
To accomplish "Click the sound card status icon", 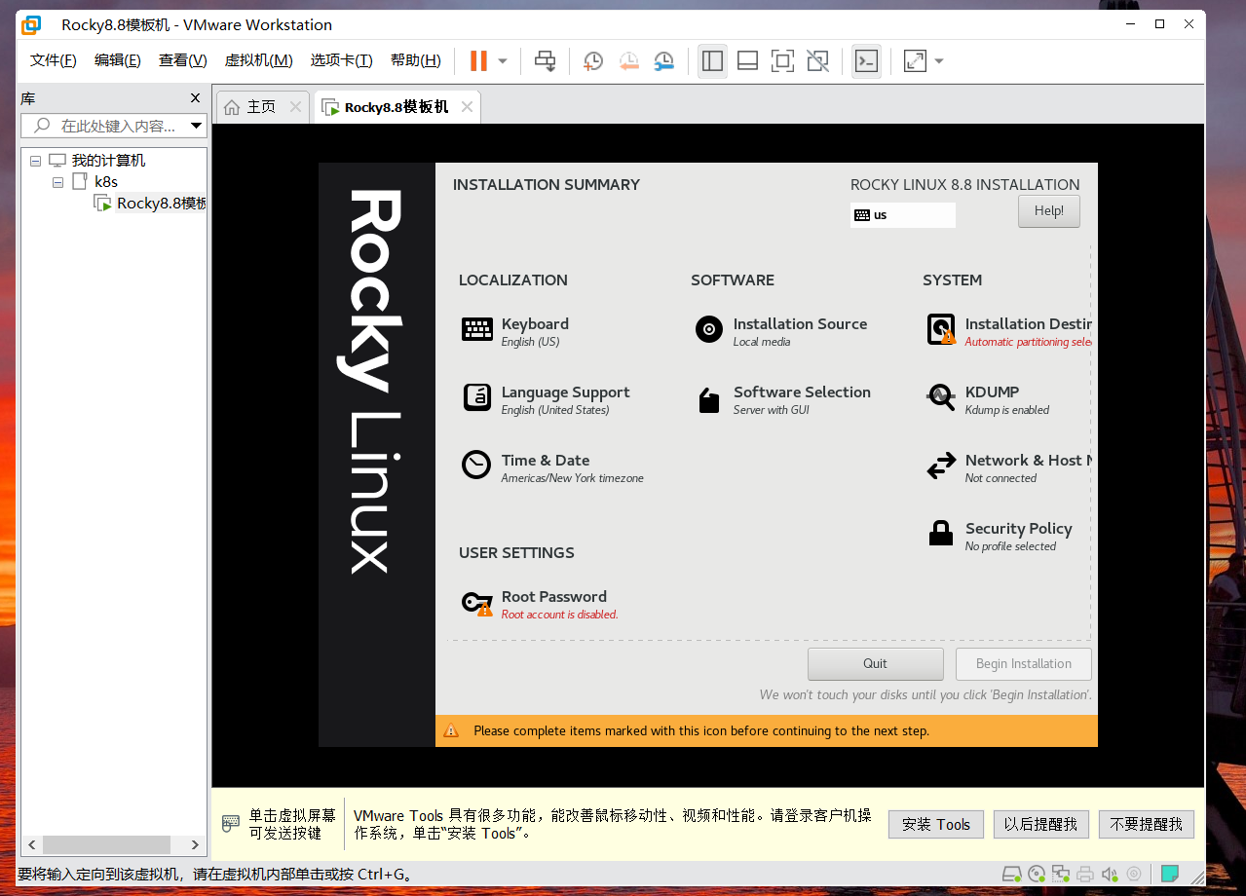I will point(1110,874).
